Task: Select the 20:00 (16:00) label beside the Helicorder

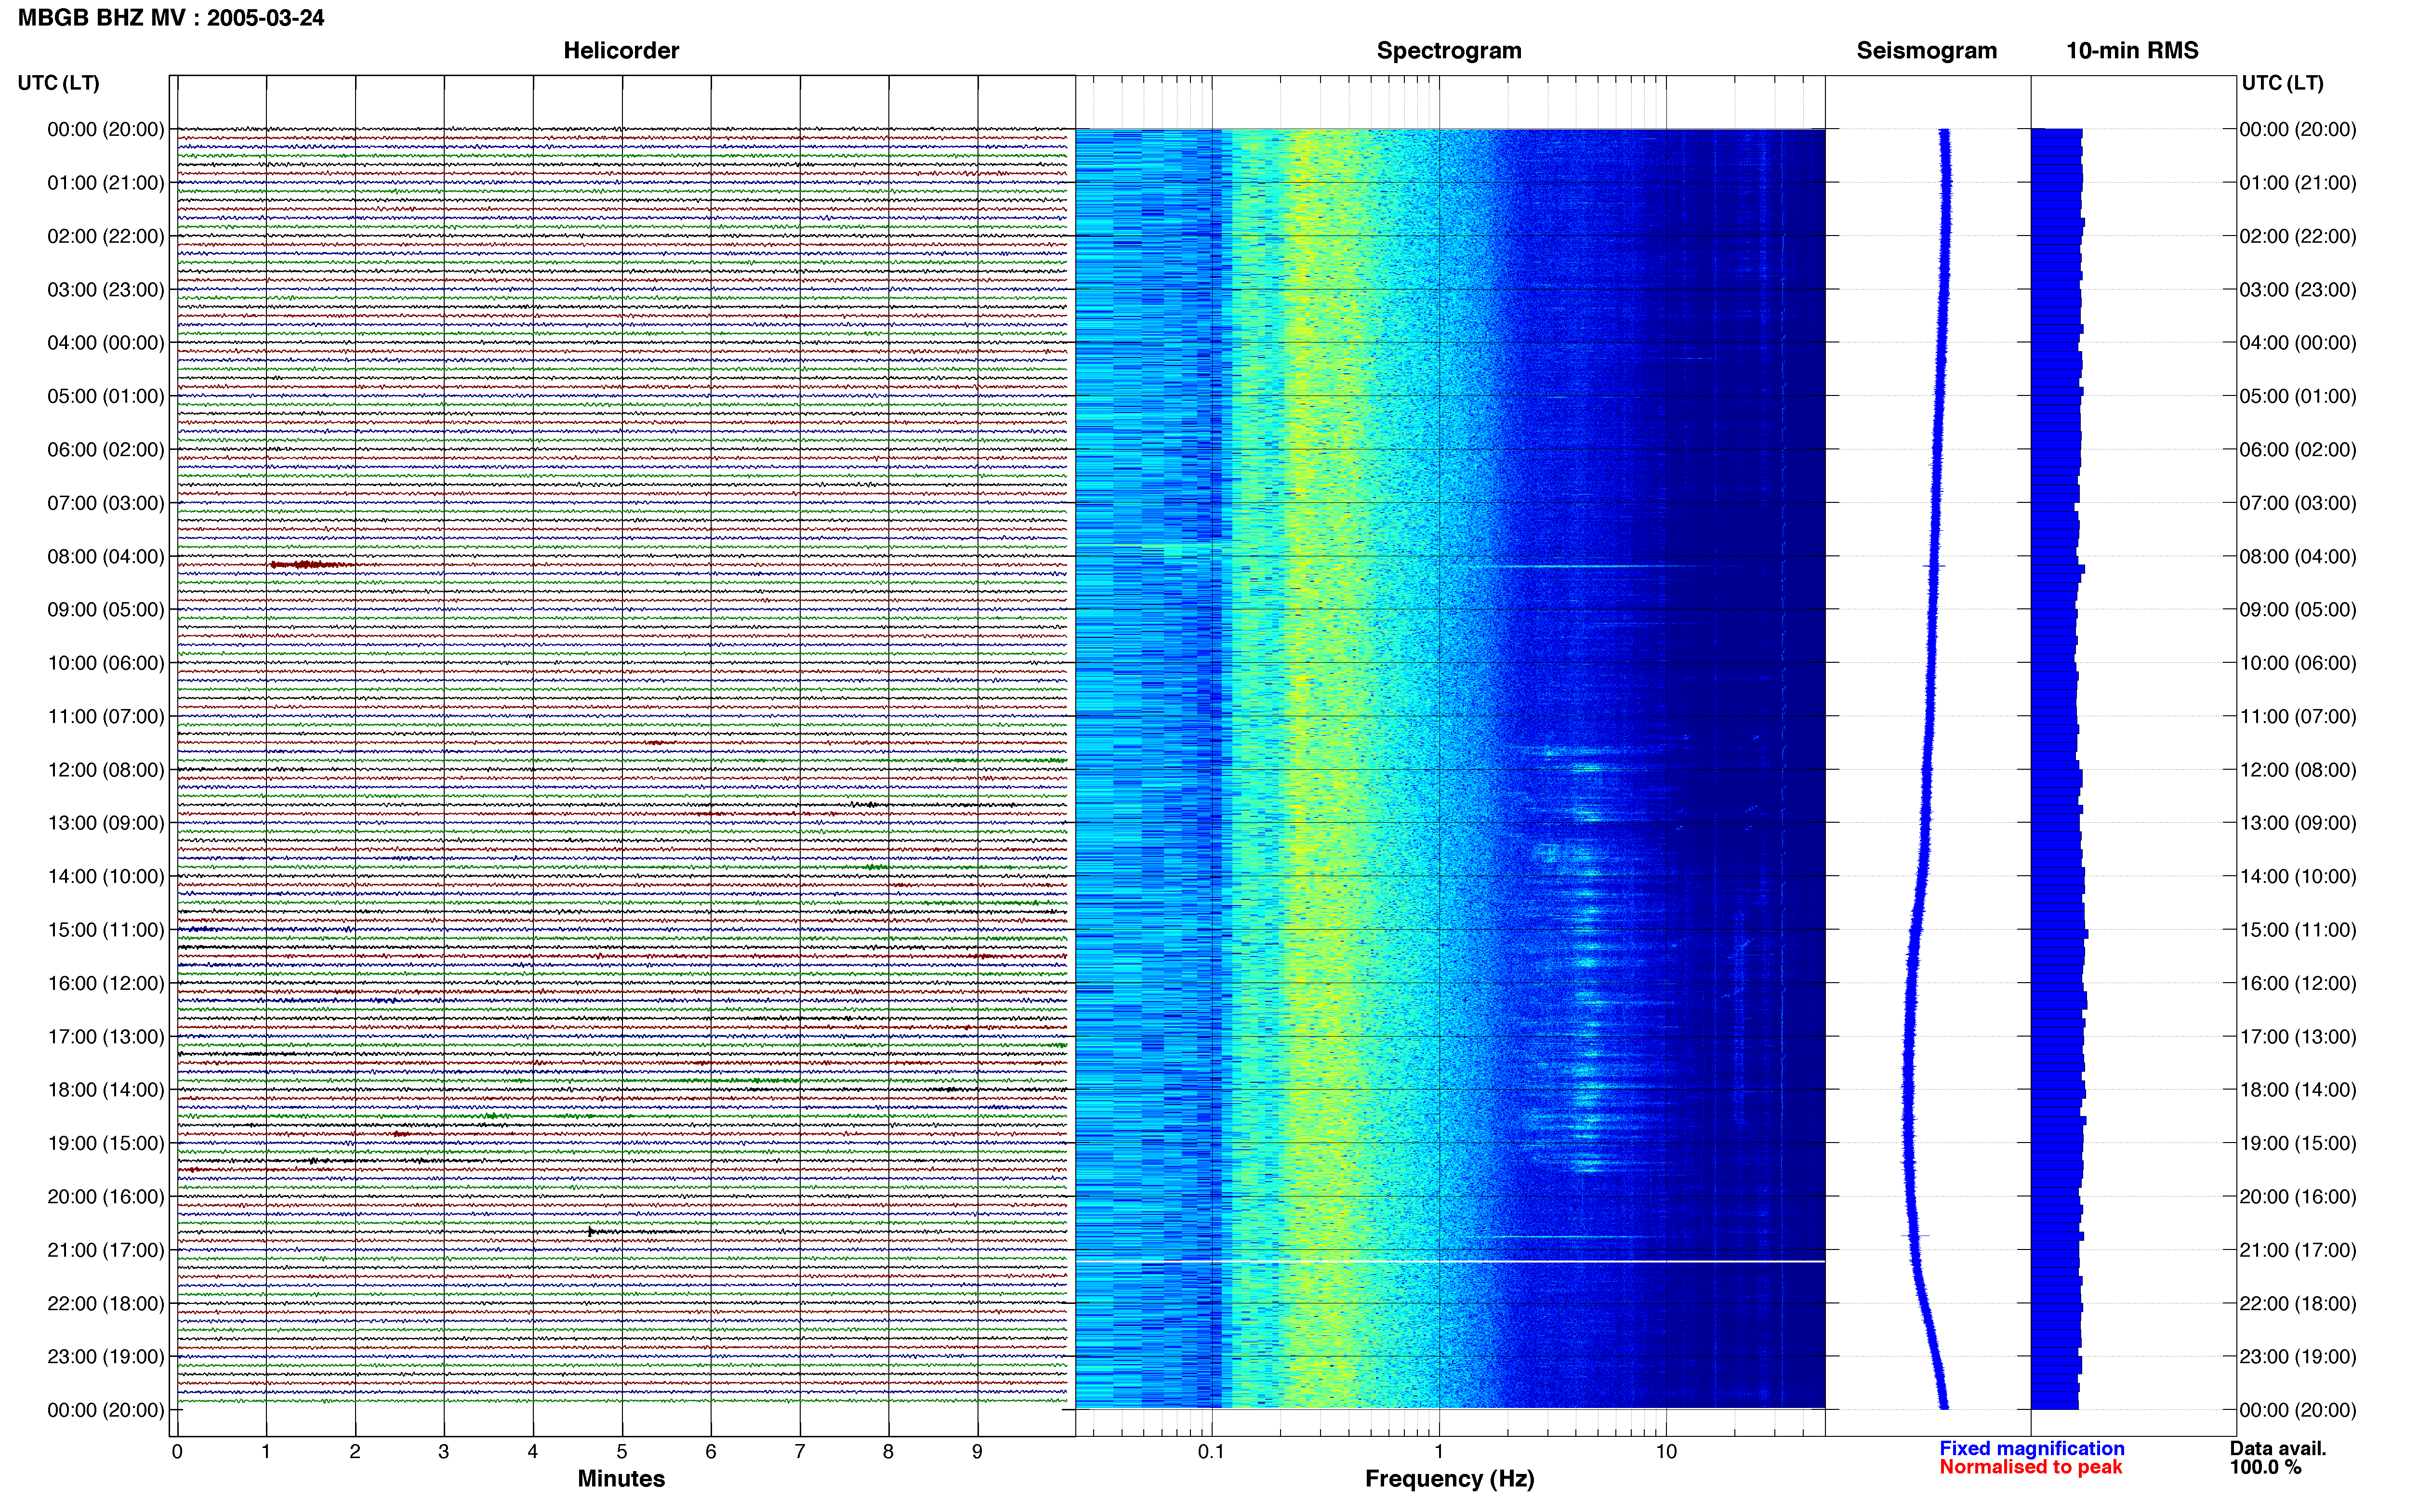Action: point(106,1196)
